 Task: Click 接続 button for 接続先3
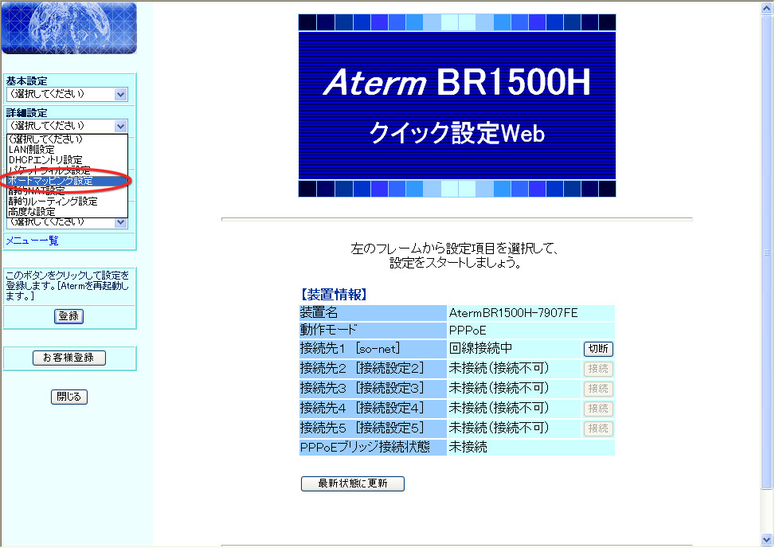point(598,389)
